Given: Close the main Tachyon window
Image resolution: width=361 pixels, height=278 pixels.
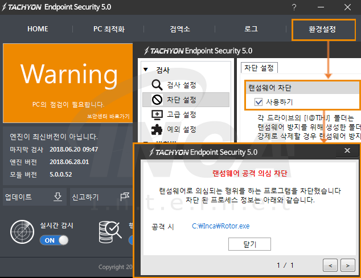Looking at the screenshot, I should pos(347,7).
